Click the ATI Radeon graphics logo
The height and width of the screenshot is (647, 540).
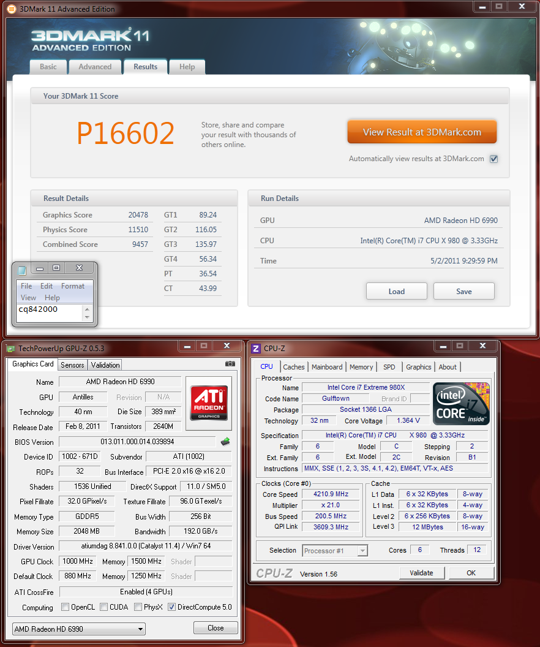[209, 399]
